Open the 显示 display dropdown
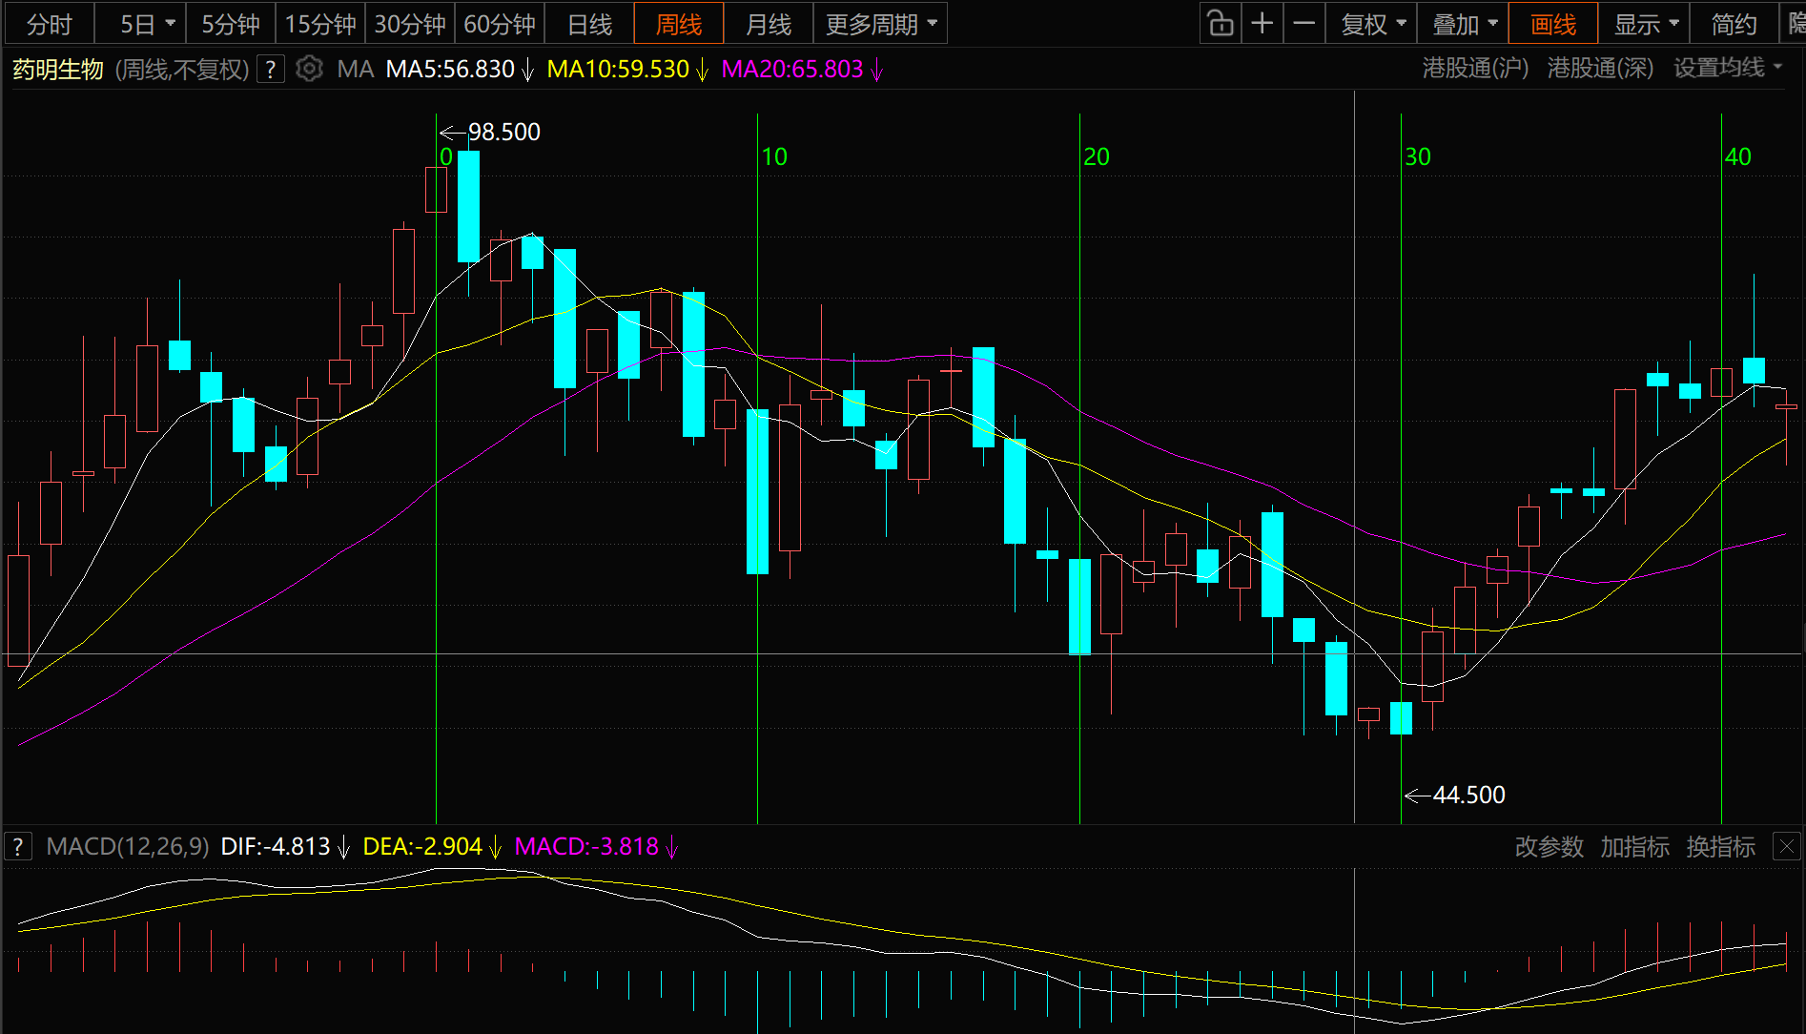 click(x=1645, y=24)
